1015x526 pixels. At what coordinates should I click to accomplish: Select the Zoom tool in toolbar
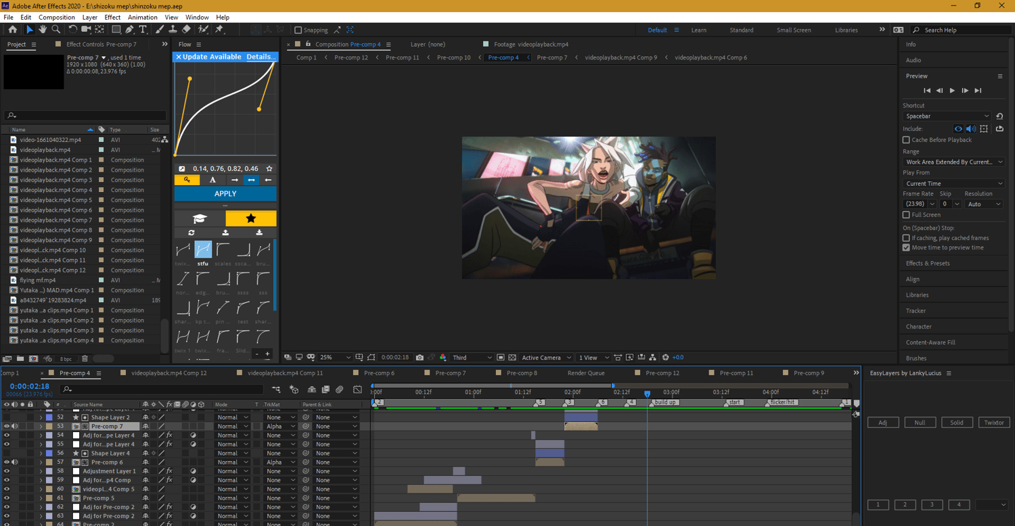pyautogui.click(x=56, y=30)
